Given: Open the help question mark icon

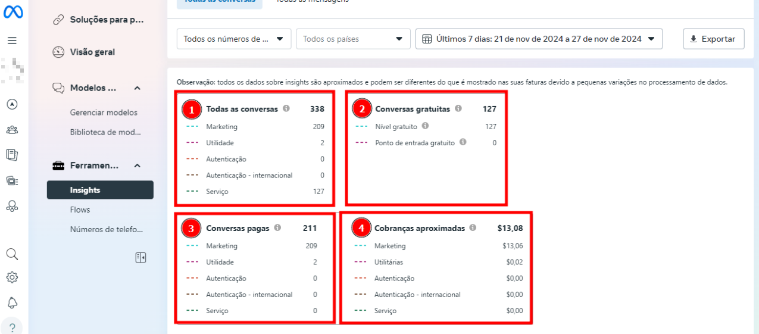Looking at the screenshot, I should point(12,327).
